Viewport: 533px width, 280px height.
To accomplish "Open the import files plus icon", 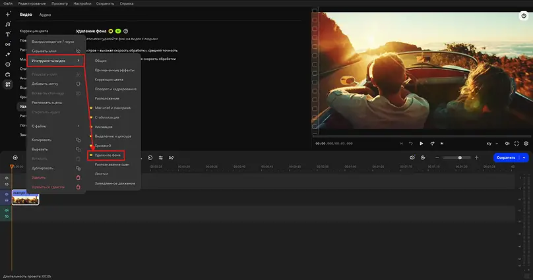I will click(x=7, y=14).
